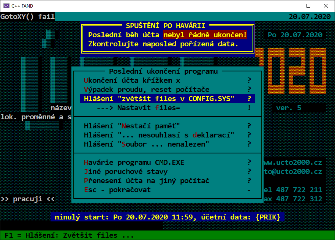Image resolution: width=335 pixels, height=240 pixels.
Task: Click exclamation mark beside 'Nastavit files='
Action: 249,108
